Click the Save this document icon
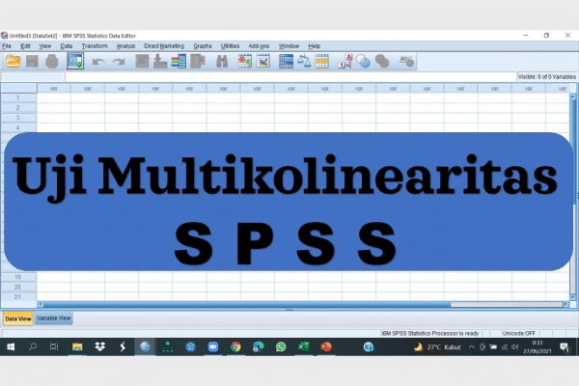 tap(32, 62)
